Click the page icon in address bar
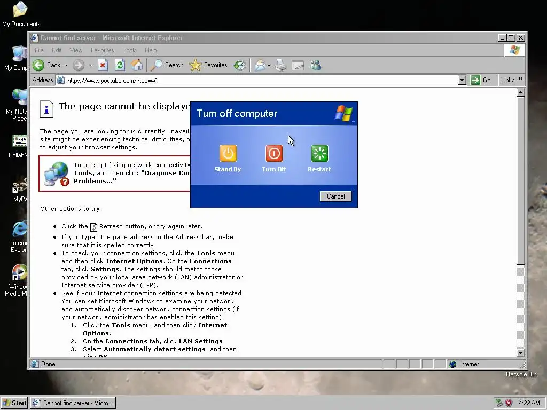Image resolution: width=547 pixels, height=410 pixels. point(61,80)
